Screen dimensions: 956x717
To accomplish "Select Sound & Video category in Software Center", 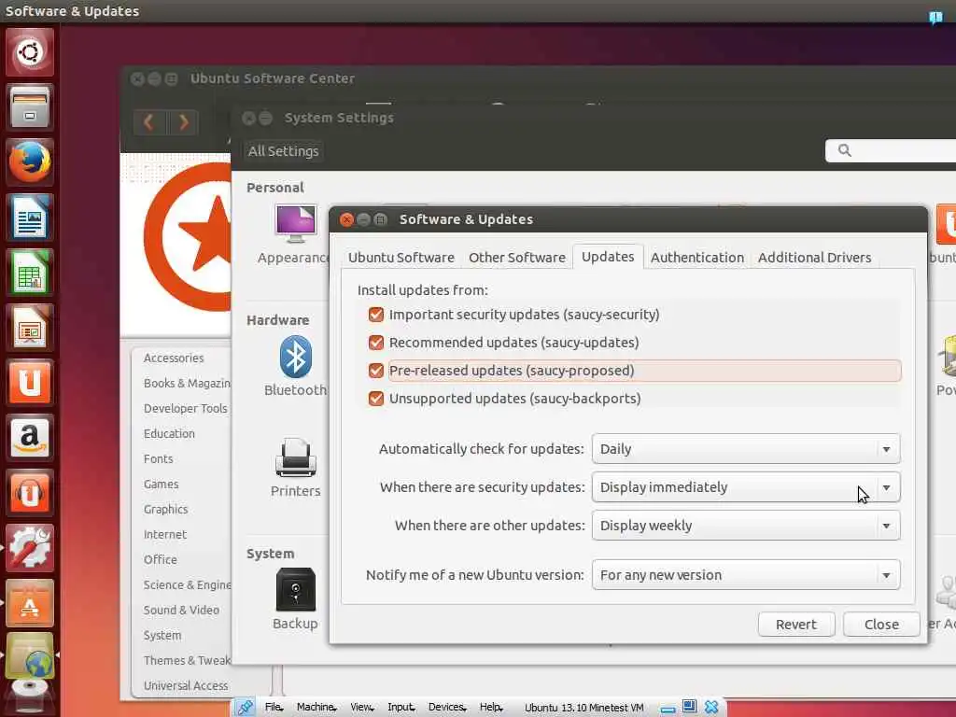I will coord(181,610).
